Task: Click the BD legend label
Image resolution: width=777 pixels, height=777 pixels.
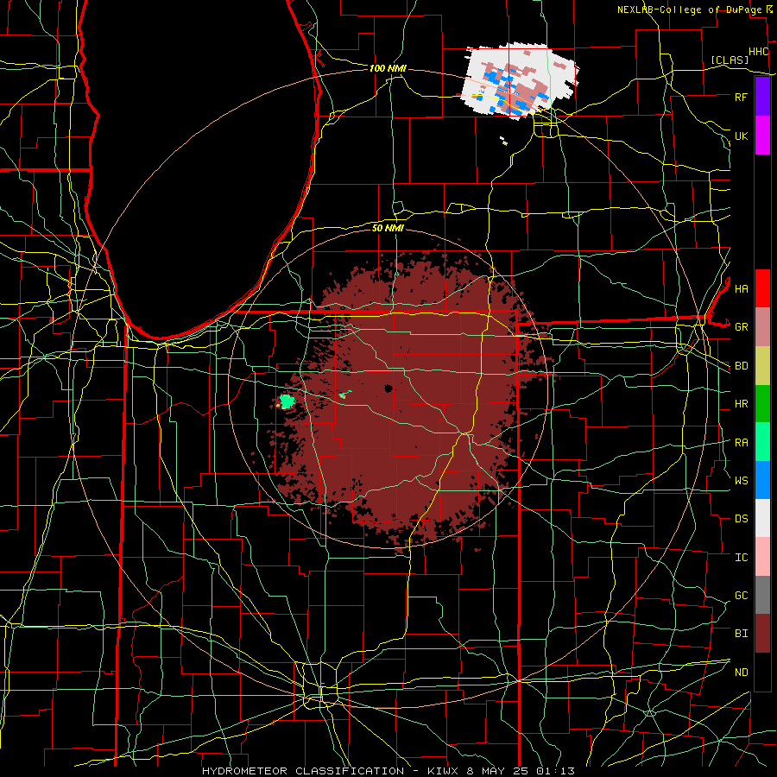Action: [x=741, y=366]
